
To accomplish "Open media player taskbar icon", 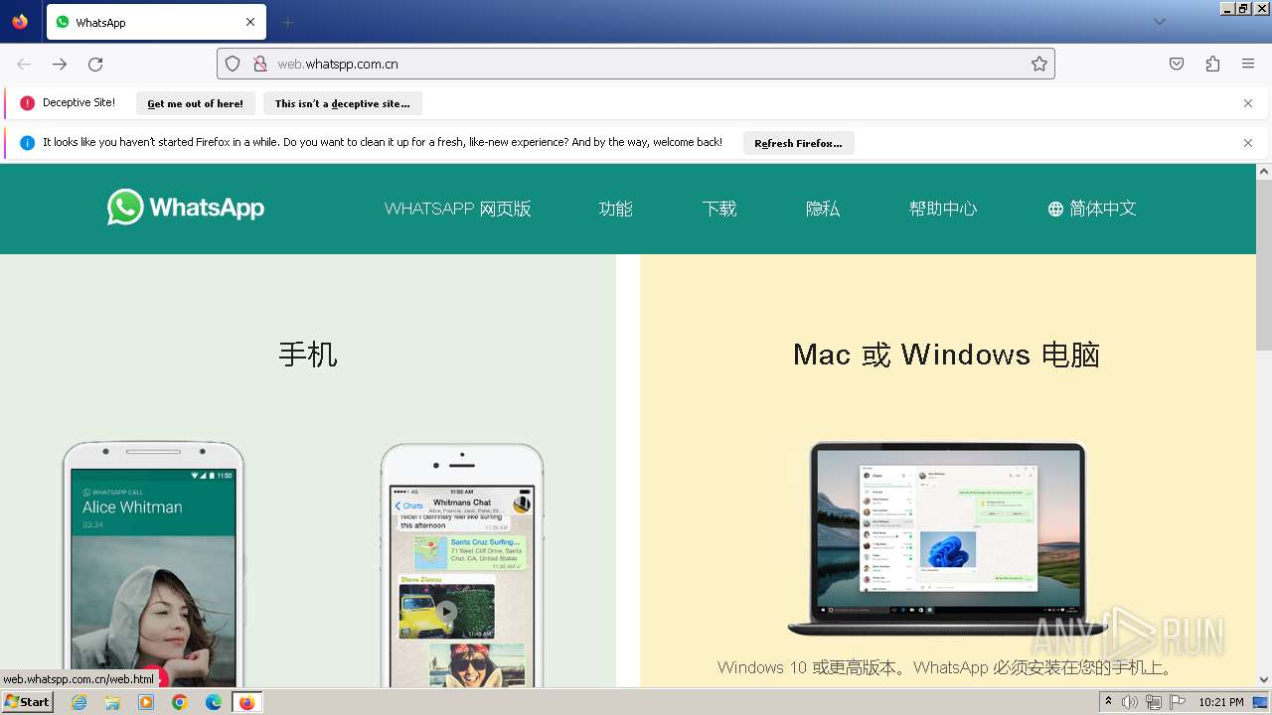I will click(x=146, y=702).
